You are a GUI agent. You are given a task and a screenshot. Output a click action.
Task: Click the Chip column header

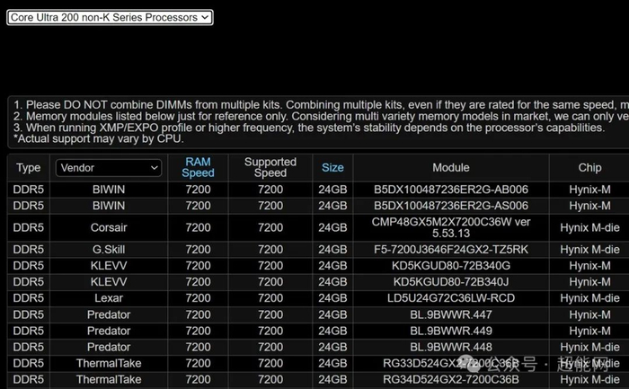click(x=589, y=168)
